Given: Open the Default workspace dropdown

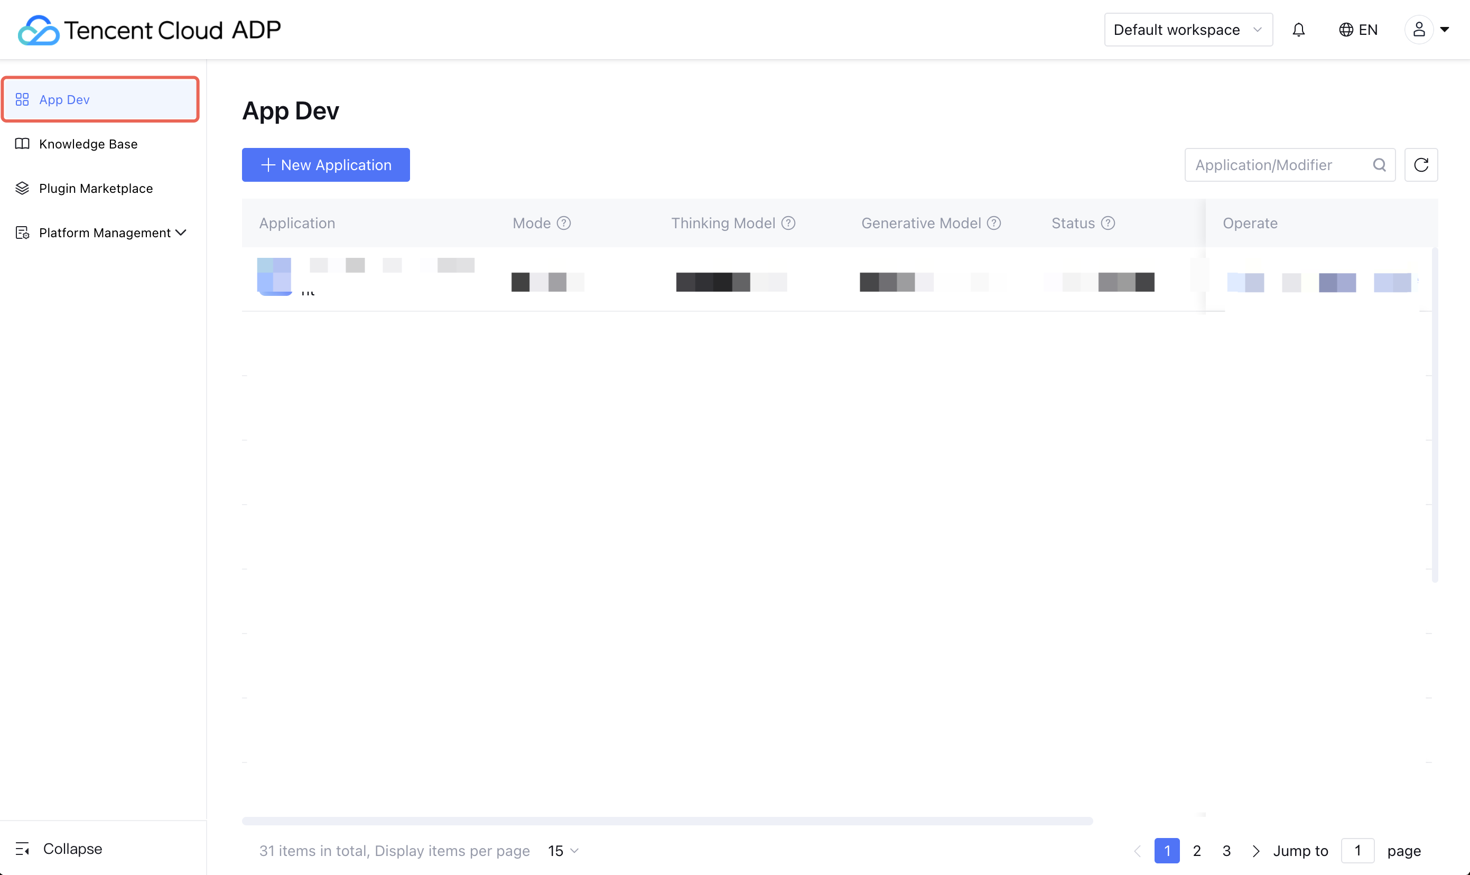Looking at the screenshot, I should 1187,30.
